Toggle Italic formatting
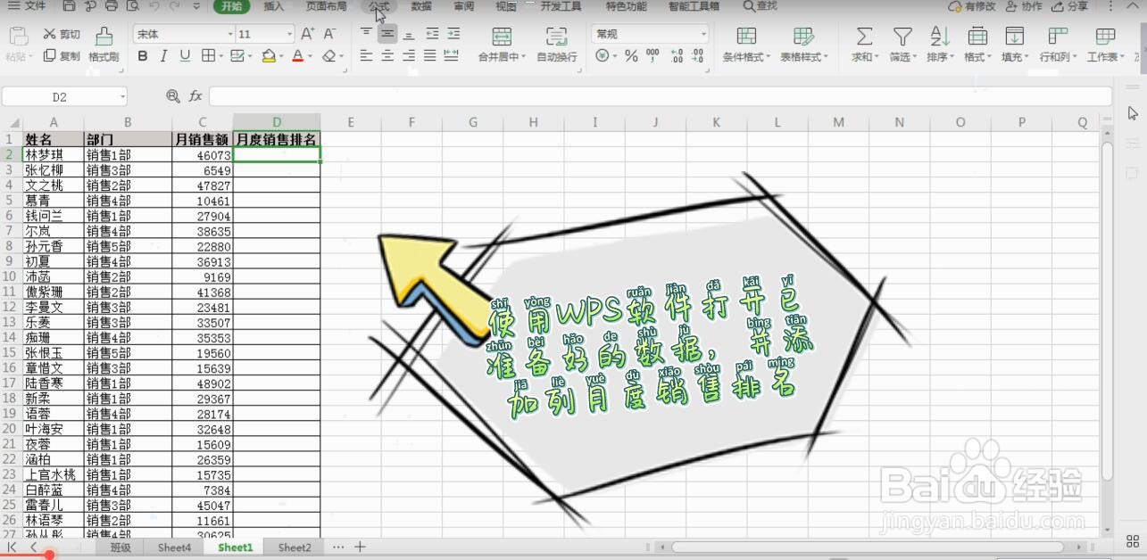Screen dimensions: 1147x560 click(163, 56)
